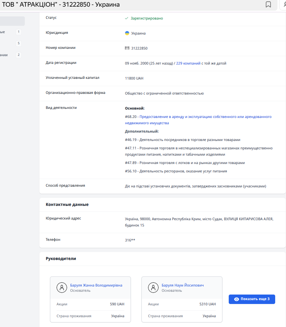
Task: Click the green checkmark next to Зарегистрировано
Action: point(127,18)
